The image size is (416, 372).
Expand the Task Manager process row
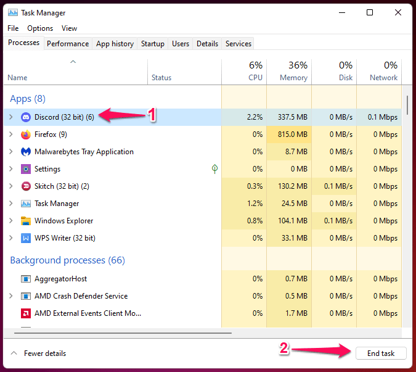(11, 203)
